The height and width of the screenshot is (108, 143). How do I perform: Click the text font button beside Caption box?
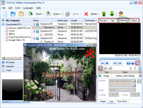pos(139,81)
